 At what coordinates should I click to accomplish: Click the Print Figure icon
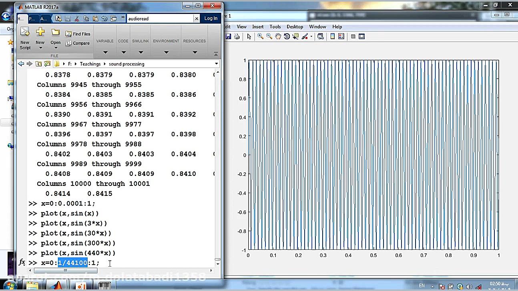click(x=237, y=36)
